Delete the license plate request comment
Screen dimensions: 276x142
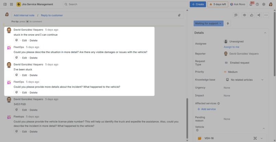pyautogui.click(x=34, y=132)
